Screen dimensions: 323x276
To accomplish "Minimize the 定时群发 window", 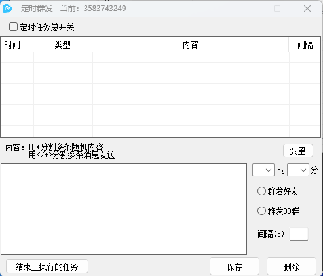I will coord(248,9).
